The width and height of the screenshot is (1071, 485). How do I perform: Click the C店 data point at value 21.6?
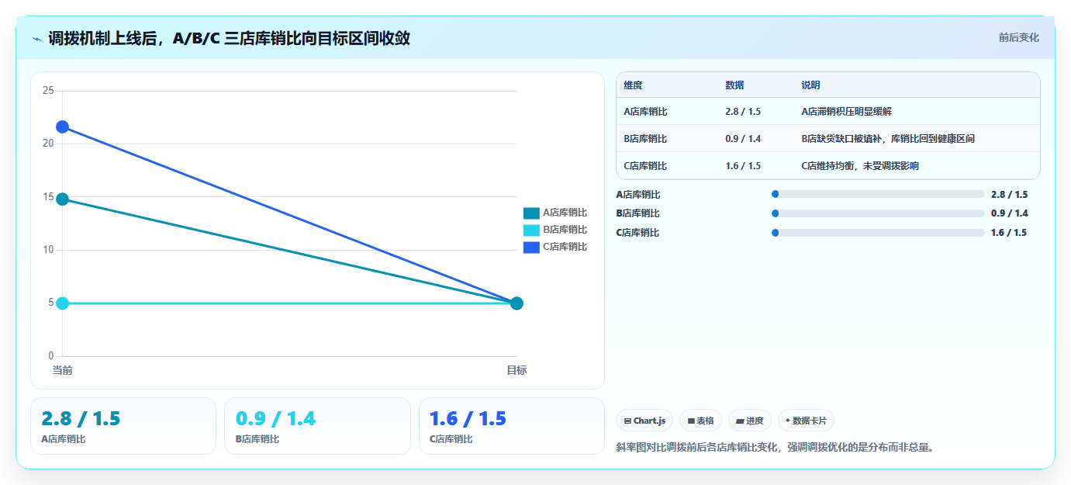tap(62, 126)
